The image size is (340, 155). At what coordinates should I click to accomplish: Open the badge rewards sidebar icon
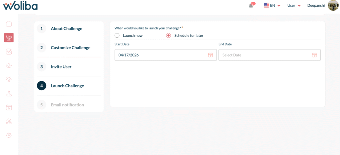tap(9, 121)
